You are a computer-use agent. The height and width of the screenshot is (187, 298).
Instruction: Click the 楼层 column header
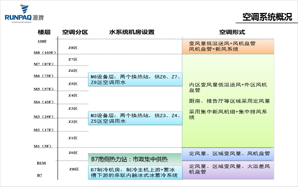coord(44,32)
